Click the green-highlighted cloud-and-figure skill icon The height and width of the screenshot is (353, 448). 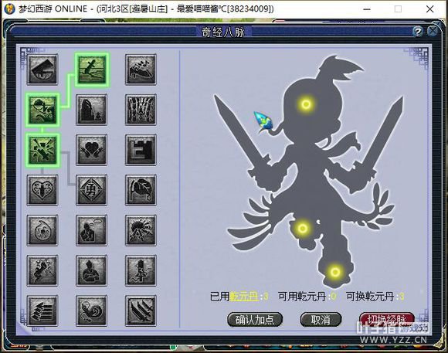[x=42, y=110]
